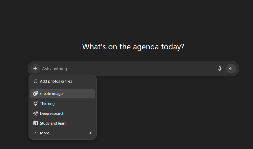
Task: Click the Create image picture icon
Action: [x=36, y=94]
